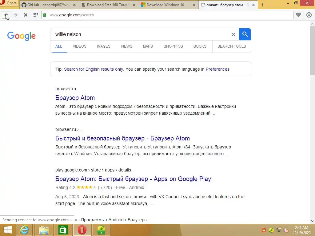Click the Rating 4.2 stars line

pyautogui.click(x=100, y=187)
